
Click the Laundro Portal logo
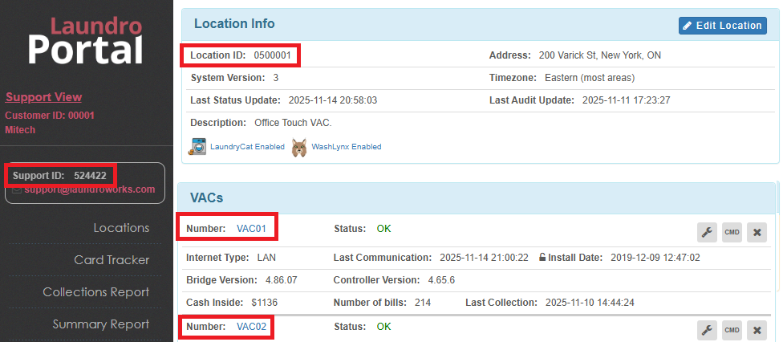(86, 40)
